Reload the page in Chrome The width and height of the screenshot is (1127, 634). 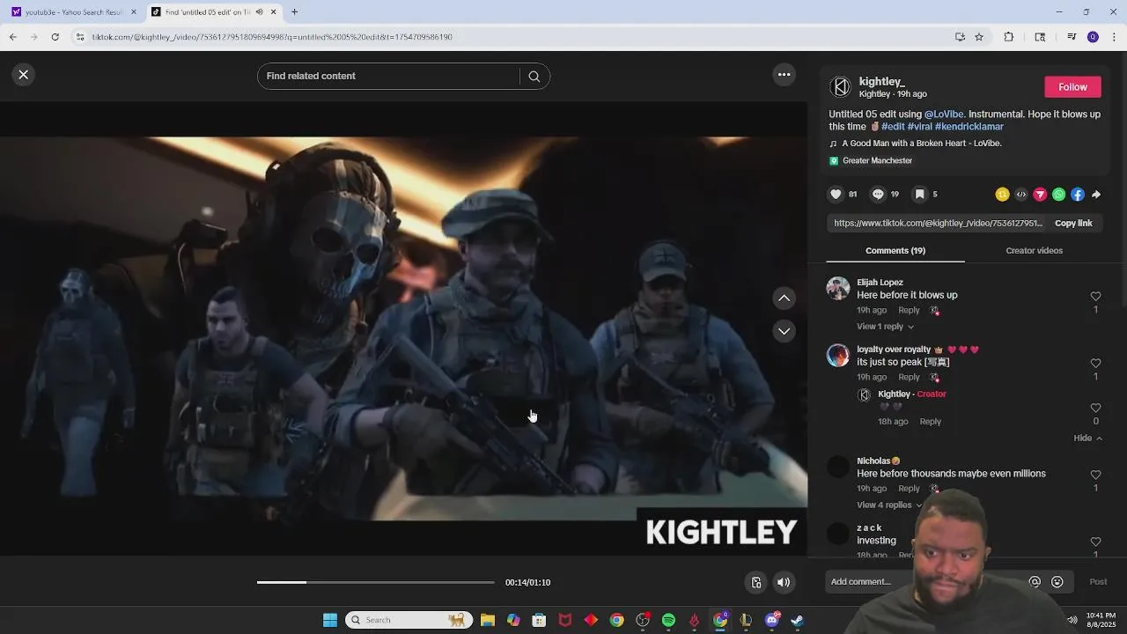point(55,37)
